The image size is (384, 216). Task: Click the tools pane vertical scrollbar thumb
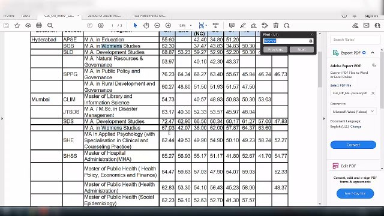coord(382,80)
